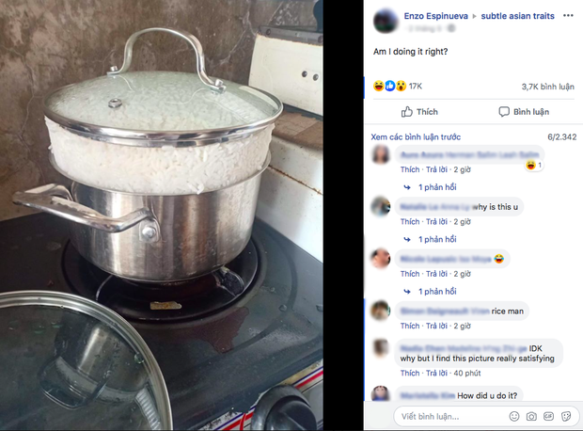Screen dimensions: 583x431
Task: Open the rice pot photo
Action: pos(162,215)
